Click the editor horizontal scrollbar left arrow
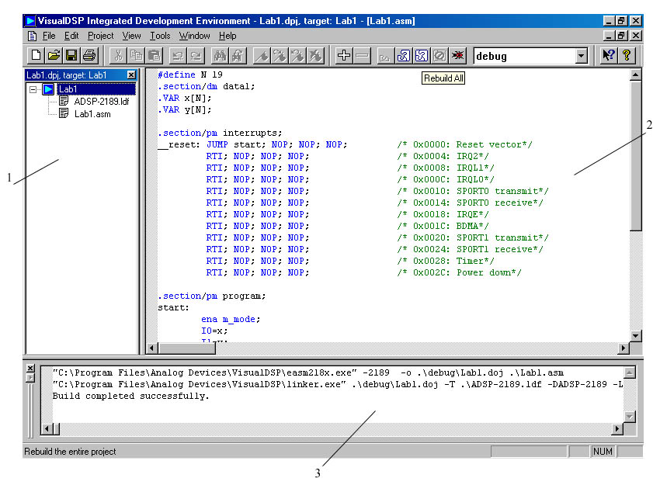 (152, 348)
